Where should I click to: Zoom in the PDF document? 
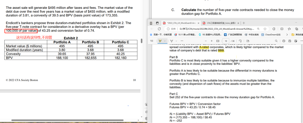pyautogui.click(x=212, y=41)
